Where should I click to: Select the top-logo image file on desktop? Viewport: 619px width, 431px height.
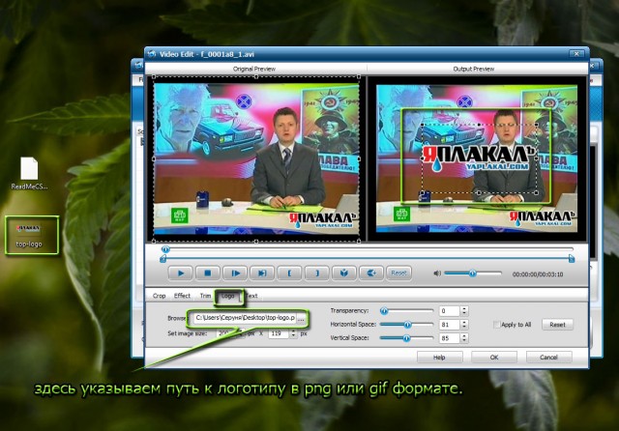click(x=29, y=236)
